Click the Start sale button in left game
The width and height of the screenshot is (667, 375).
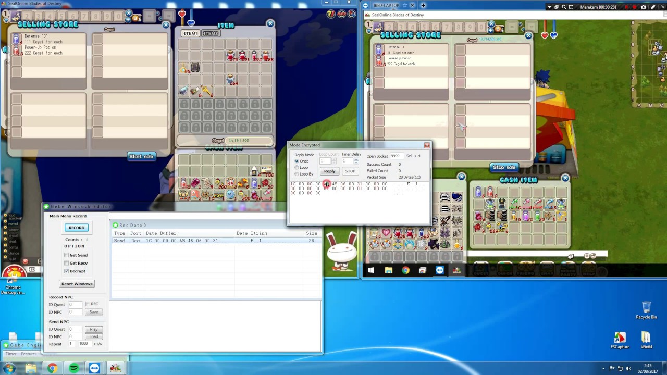click(x=141, y=156)
